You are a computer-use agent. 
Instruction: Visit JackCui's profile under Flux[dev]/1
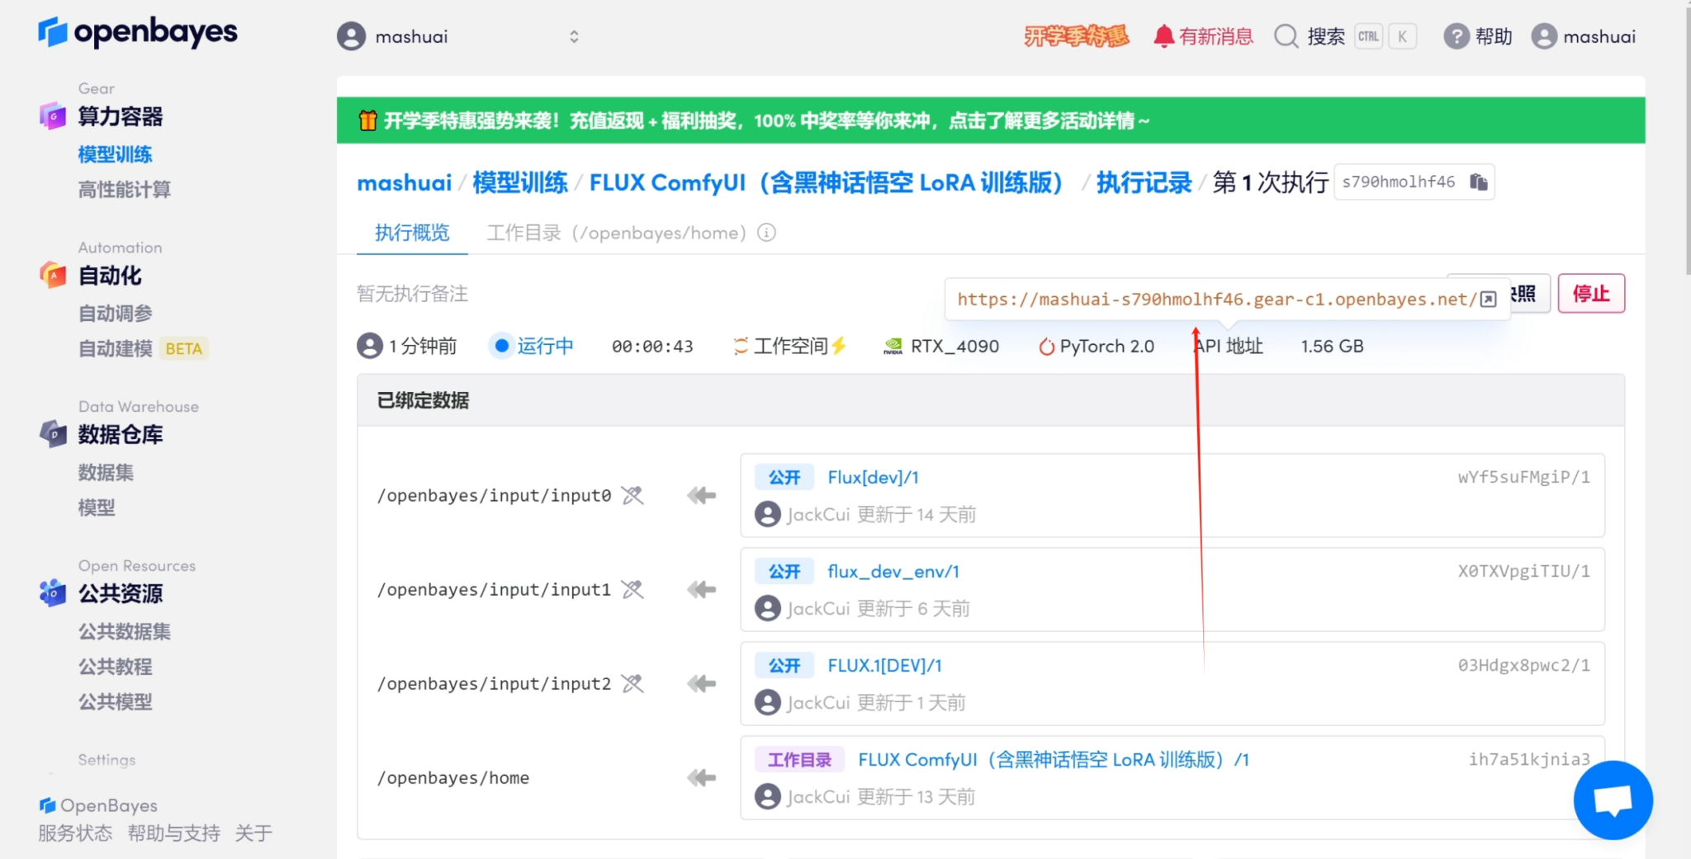(769, 513)
